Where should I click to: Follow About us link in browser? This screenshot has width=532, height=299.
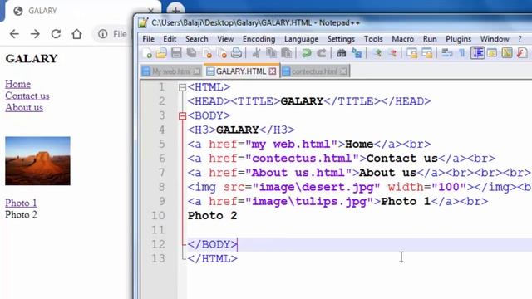pos(24,107)
